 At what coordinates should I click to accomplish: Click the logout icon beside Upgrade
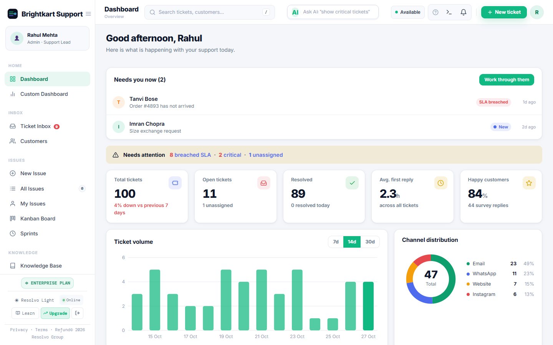(77, 313)
